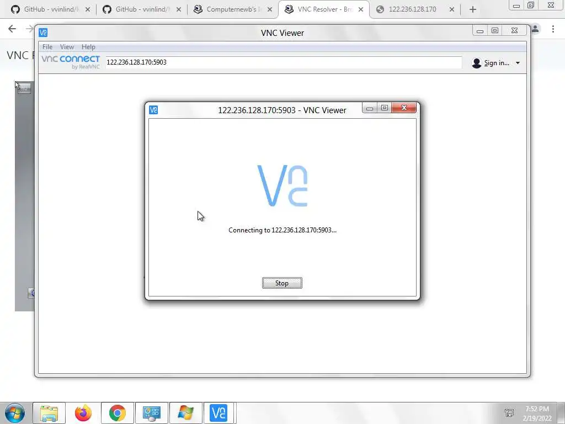Screen dimensions: 565x424
Task: Switch to the first GitHub browser tab
Action: pyautogui.click(x=50, y=9)
